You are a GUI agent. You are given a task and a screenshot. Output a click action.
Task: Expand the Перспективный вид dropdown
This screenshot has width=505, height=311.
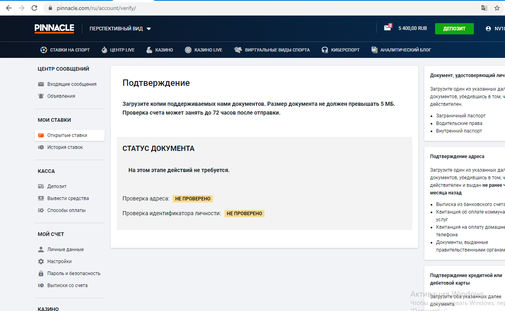point(120,29)
